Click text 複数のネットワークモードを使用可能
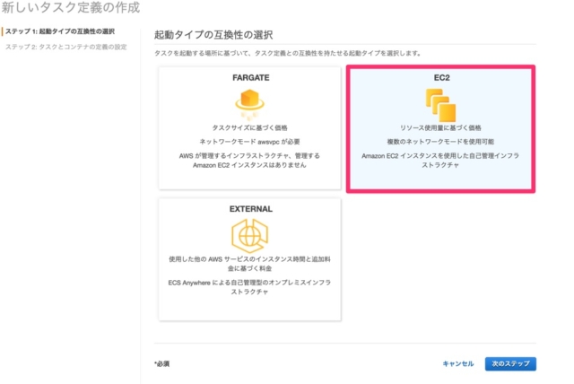The width and height of the screenshot is (574, 384). tap(440, 142)
